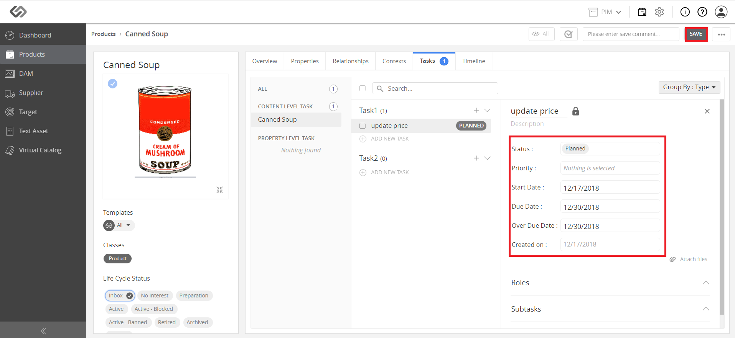
Task: Collapse the Subtasks section
Action: (706, 309)
